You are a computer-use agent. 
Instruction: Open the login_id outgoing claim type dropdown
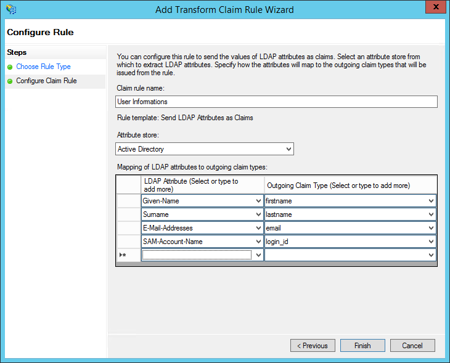[431, 242]
